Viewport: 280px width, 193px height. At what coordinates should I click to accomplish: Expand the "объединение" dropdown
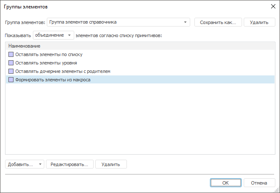pyautogui.click(x=69, y=35)
